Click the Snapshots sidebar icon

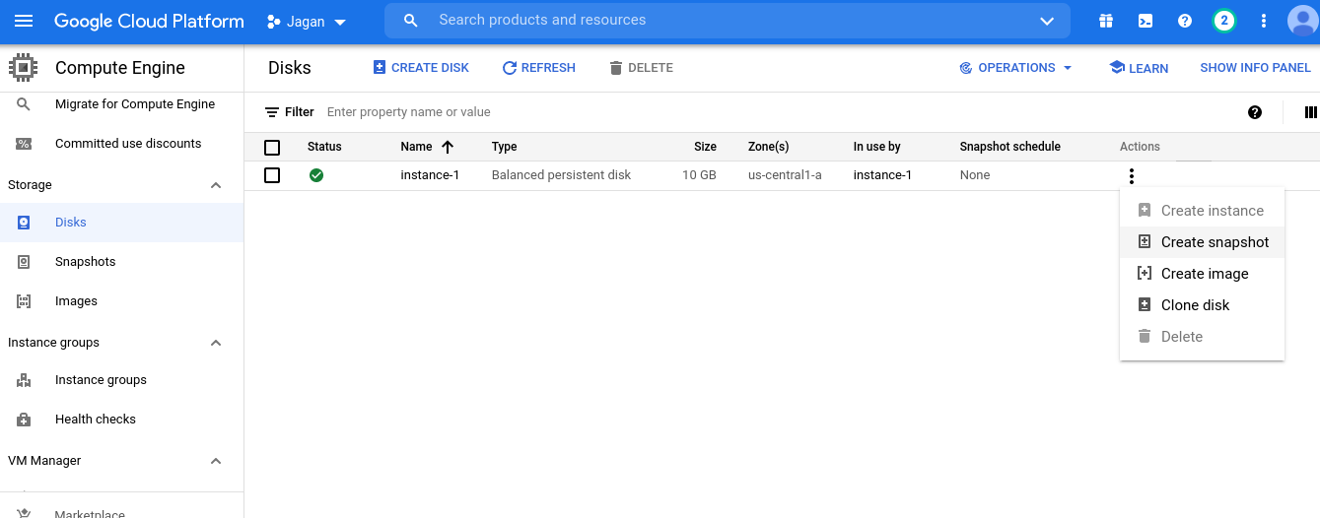(24, 262)
